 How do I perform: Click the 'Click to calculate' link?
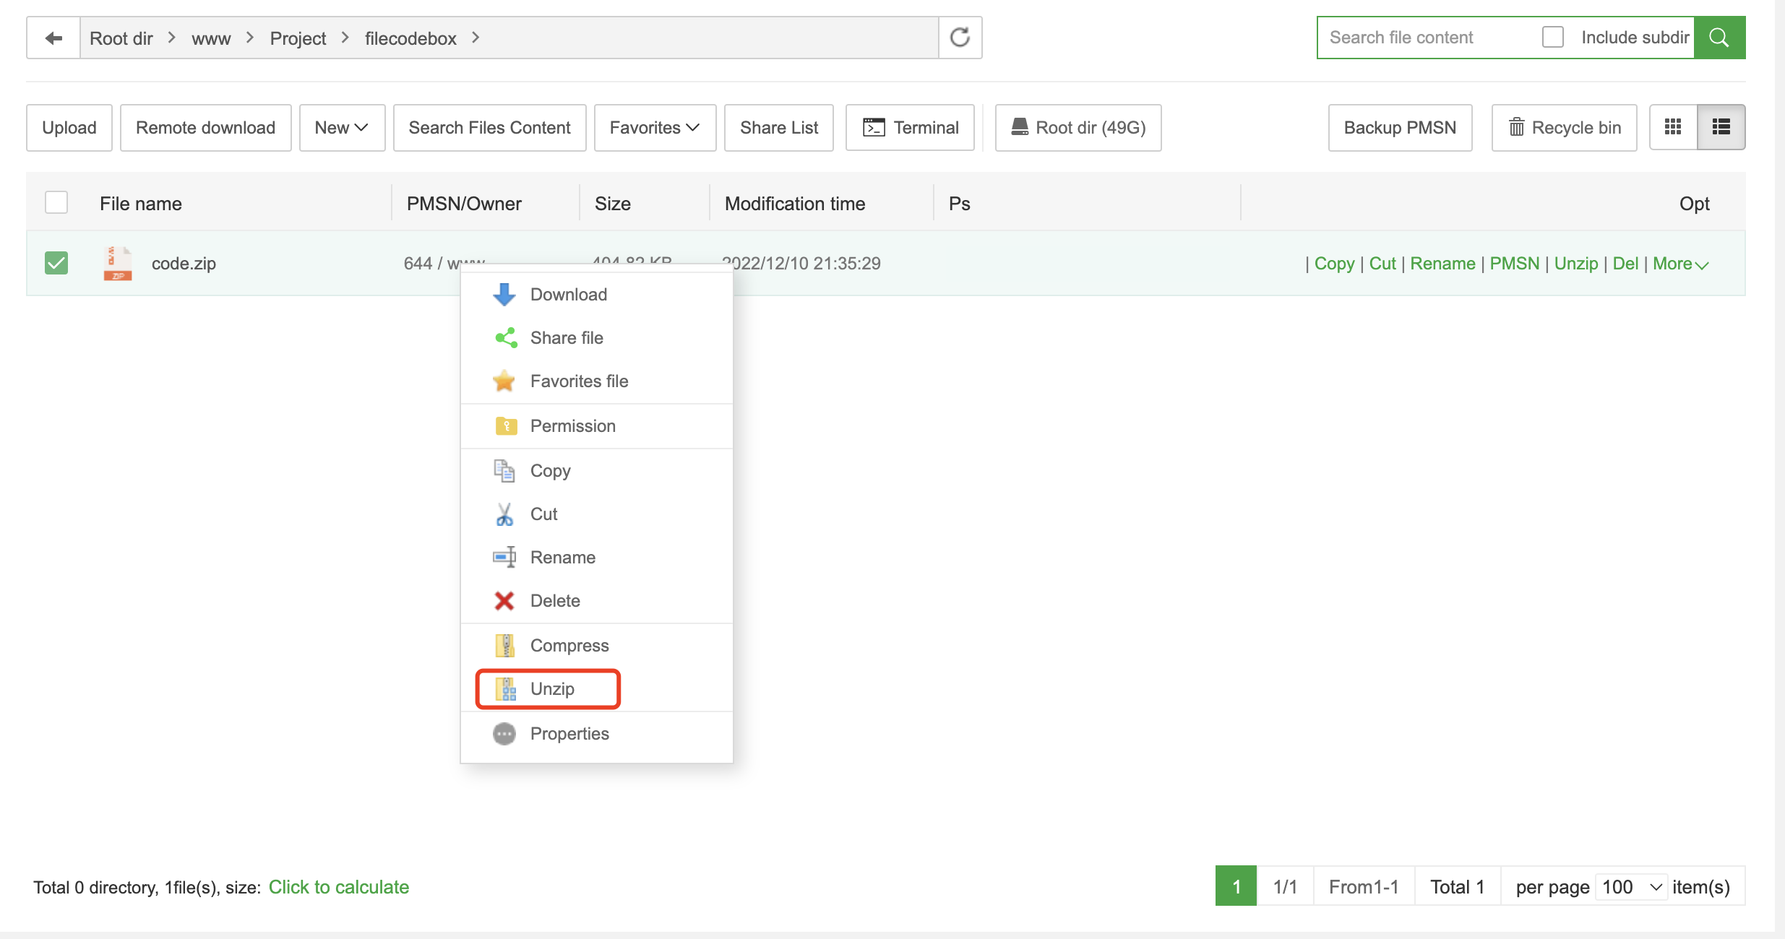click(x=338, y=887)
